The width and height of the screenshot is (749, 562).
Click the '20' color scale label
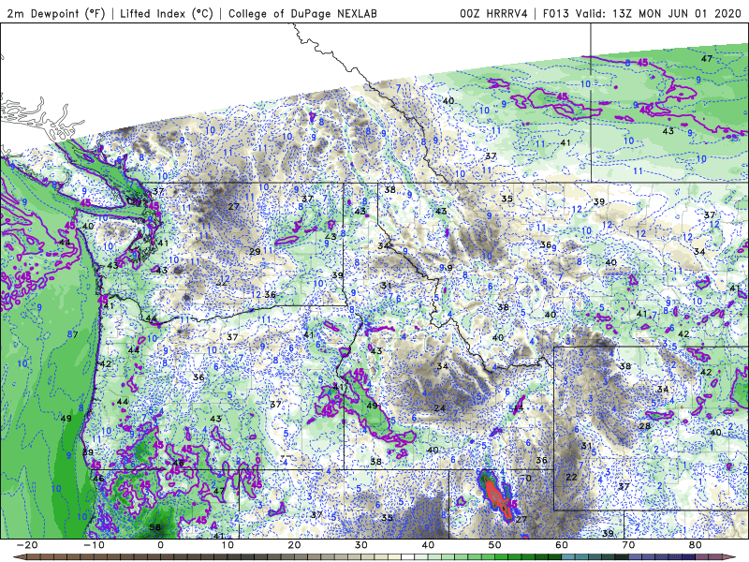pyautogui.click(x=294, y=545)
